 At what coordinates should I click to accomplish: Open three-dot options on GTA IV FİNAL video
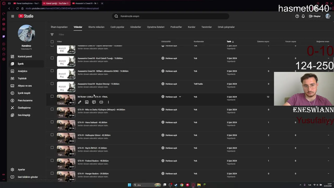pos(108,102)
